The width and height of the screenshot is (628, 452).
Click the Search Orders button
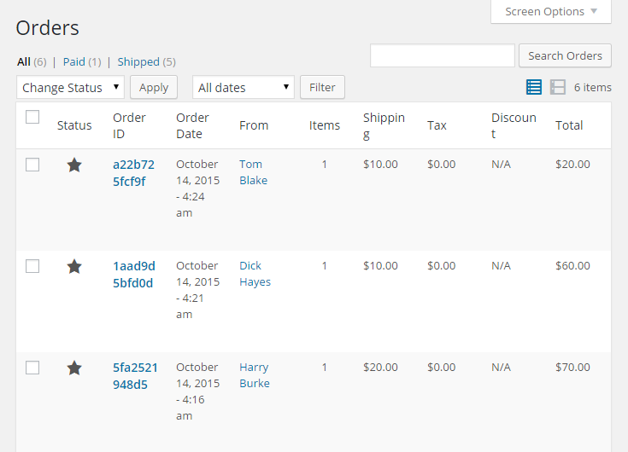tap(565, 55)
